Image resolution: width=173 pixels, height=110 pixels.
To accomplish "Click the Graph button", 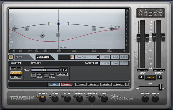I will tap(106, 84).
